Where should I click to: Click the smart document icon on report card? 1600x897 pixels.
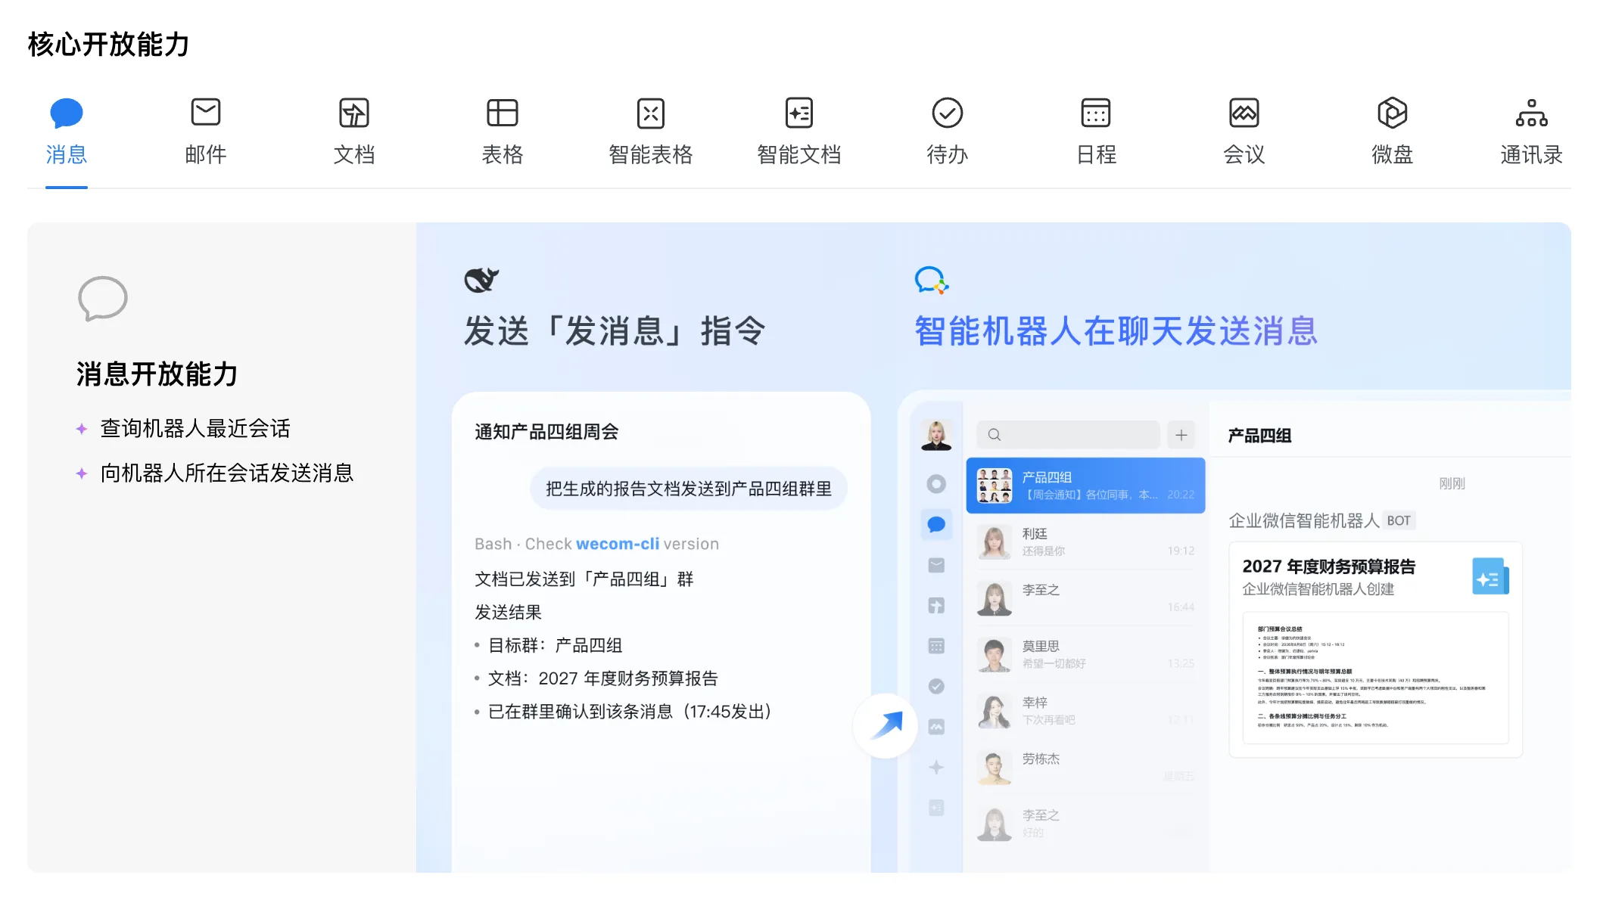pyautogui.click(x=1490, y=576)
